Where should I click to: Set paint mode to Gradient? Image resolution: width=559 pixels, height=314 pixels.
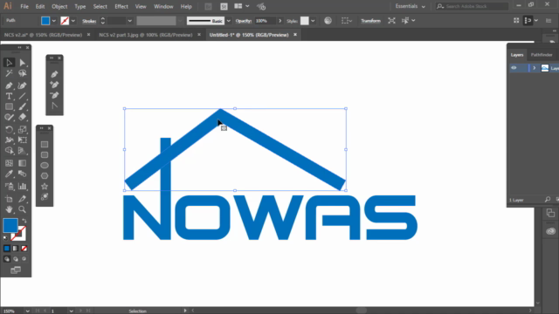click(x=16, y=249)
